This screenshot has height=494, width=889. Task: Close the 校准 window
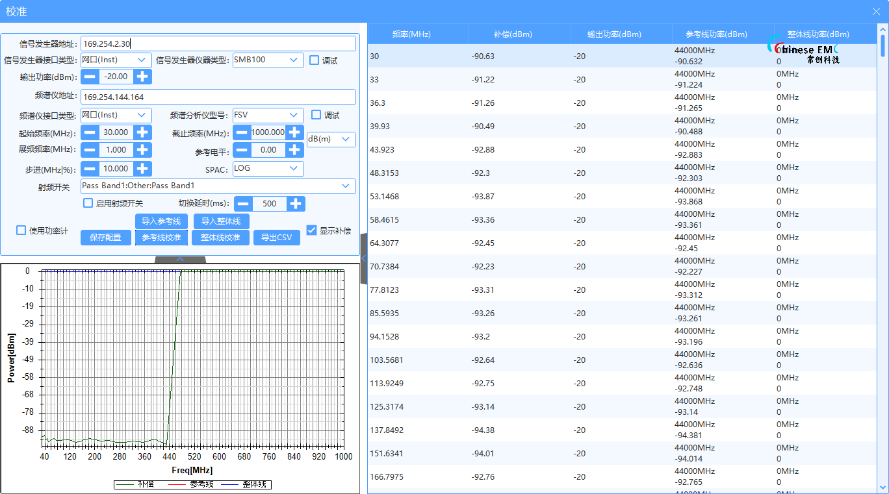[x=876, y=11]
